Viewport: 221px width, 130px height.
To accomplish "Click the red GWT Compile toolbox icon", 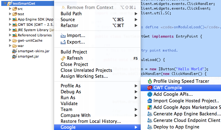I will click(149, 88).
